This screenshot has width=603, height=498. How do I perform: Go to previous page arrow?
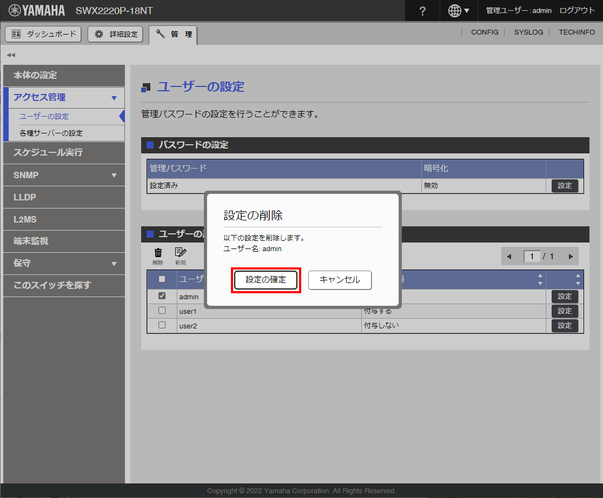508,257
